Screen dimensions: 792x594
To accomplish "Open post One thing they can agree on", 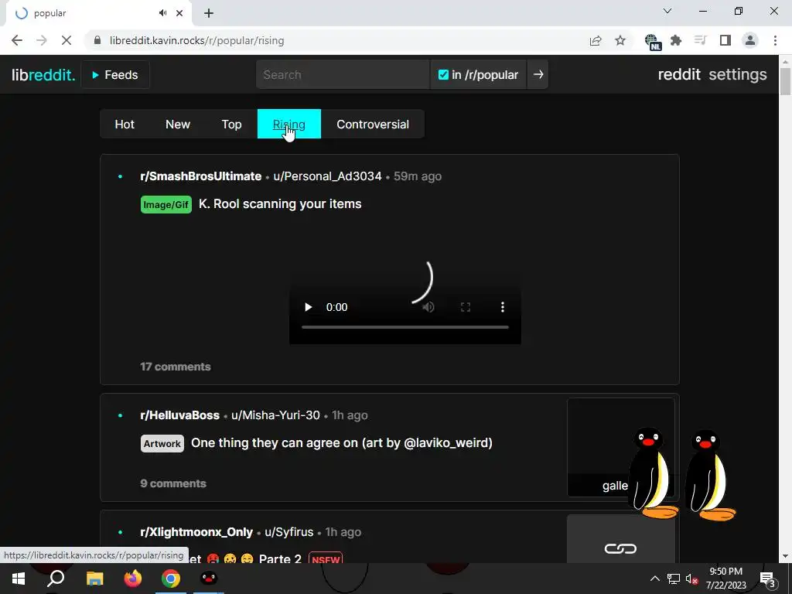I will (x=341, y=443).
